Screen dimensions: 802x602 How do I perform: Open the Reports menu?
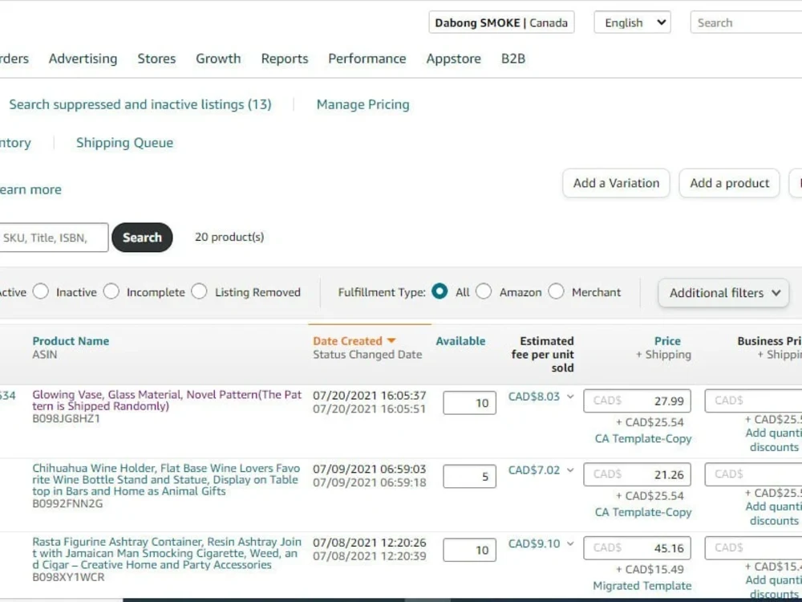[284, 58]
